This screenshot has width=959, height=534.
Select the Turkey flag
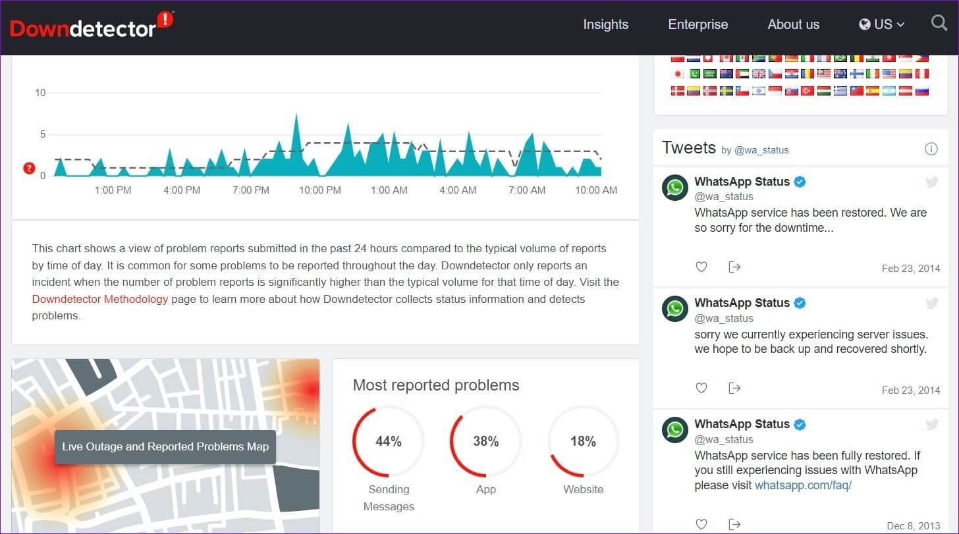(808, 91)
